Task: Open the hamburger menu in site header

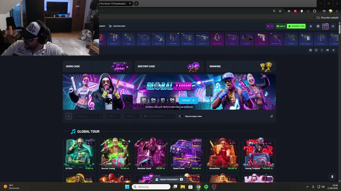Action: pyautogui.click(x=333, y=26)
